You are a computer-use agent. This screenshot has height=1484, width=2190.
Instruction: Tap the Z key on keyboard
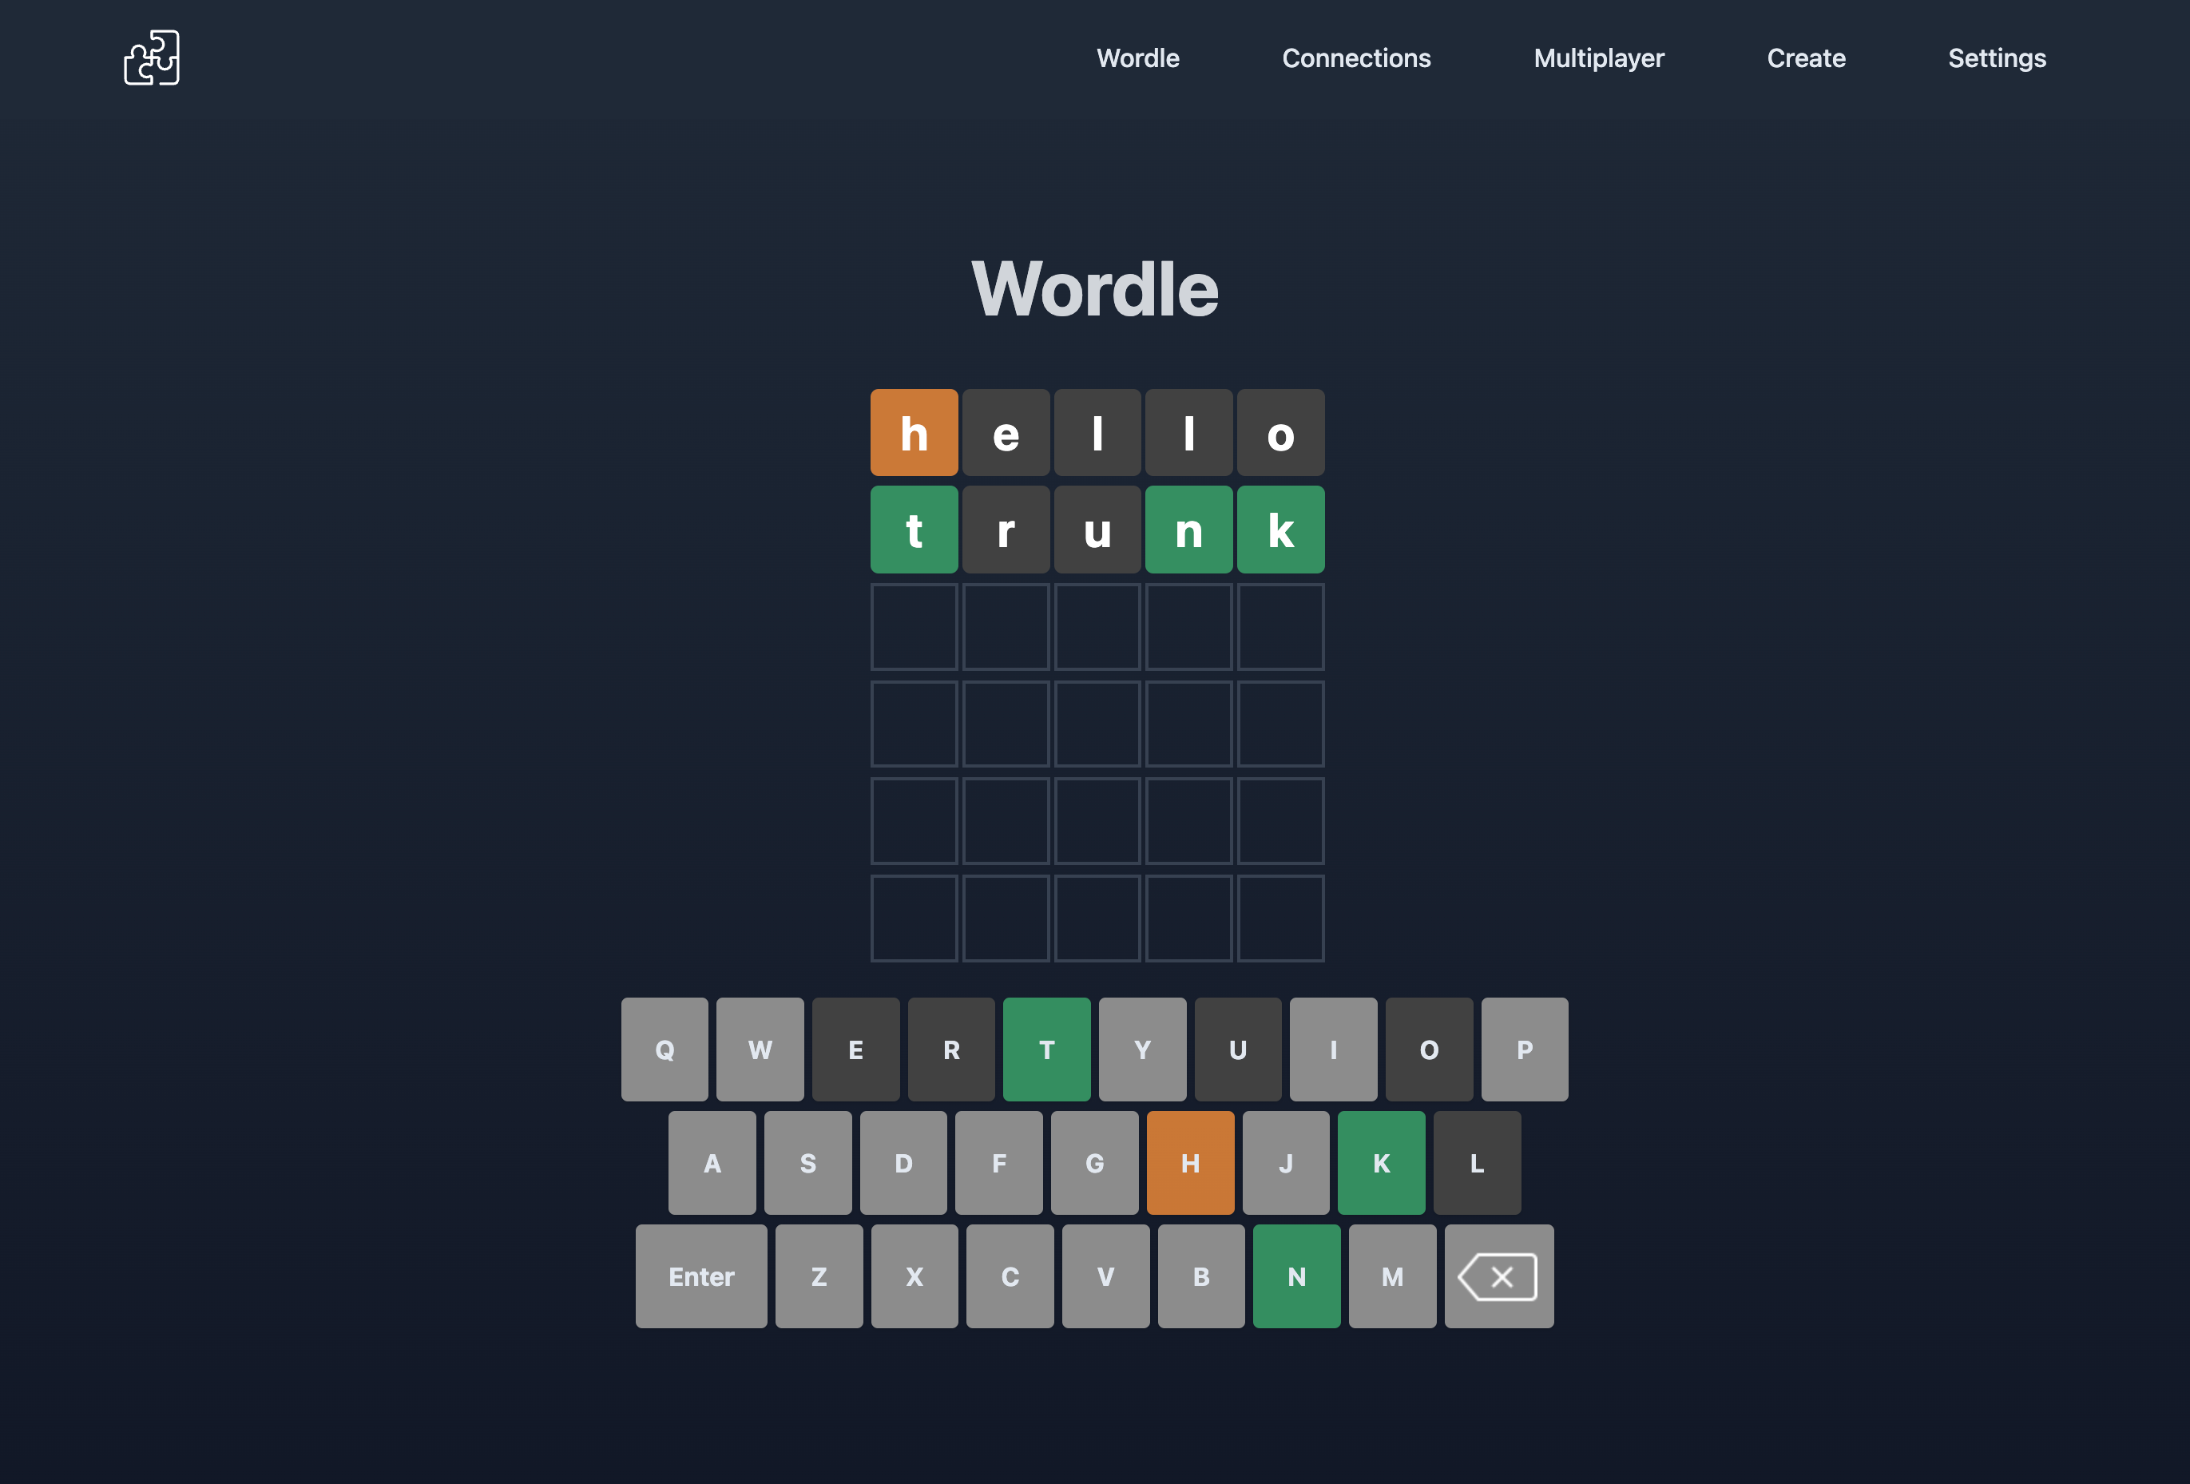(819, 1276)
